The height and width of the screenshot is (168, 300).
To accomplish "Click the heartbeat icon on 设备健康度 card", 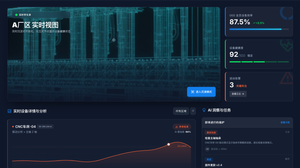I will [286, 45].
